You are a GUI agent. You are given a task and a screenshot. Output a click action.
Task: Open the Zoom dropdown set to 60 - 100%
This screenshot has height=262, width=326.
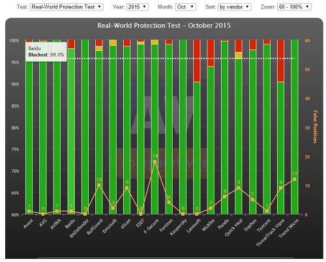pos(294,7)
